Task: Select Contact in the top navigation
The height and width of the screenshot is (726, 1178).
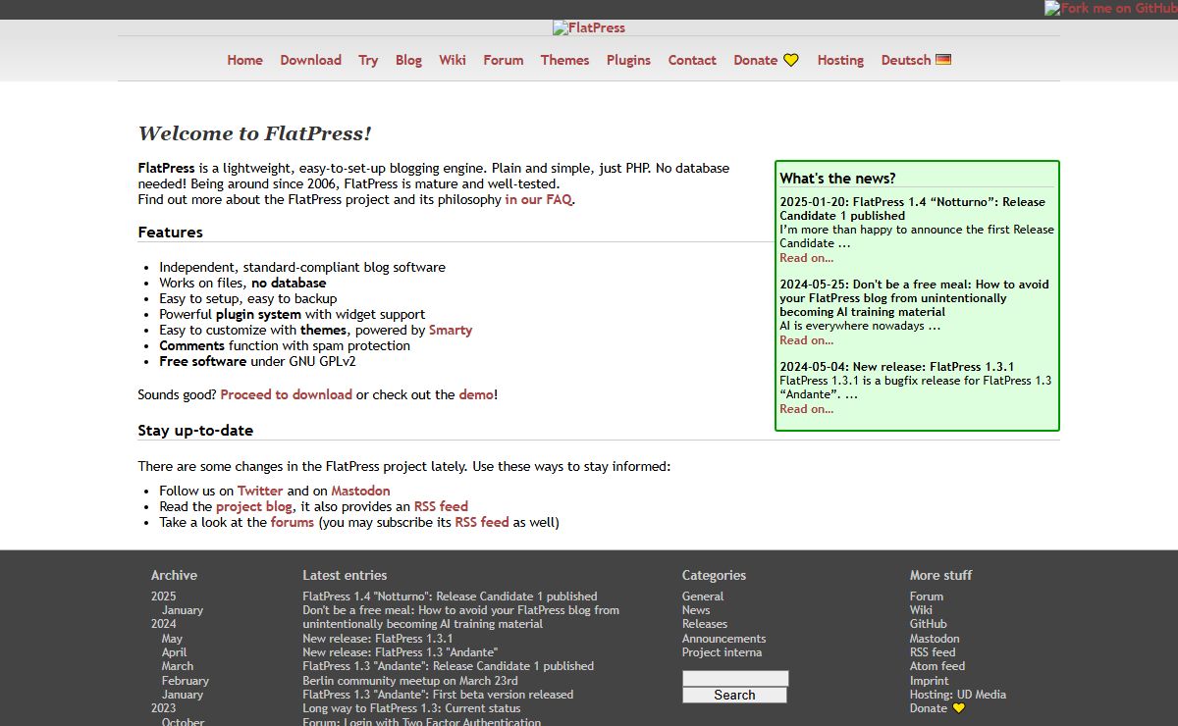Action: tap(692, 60)
